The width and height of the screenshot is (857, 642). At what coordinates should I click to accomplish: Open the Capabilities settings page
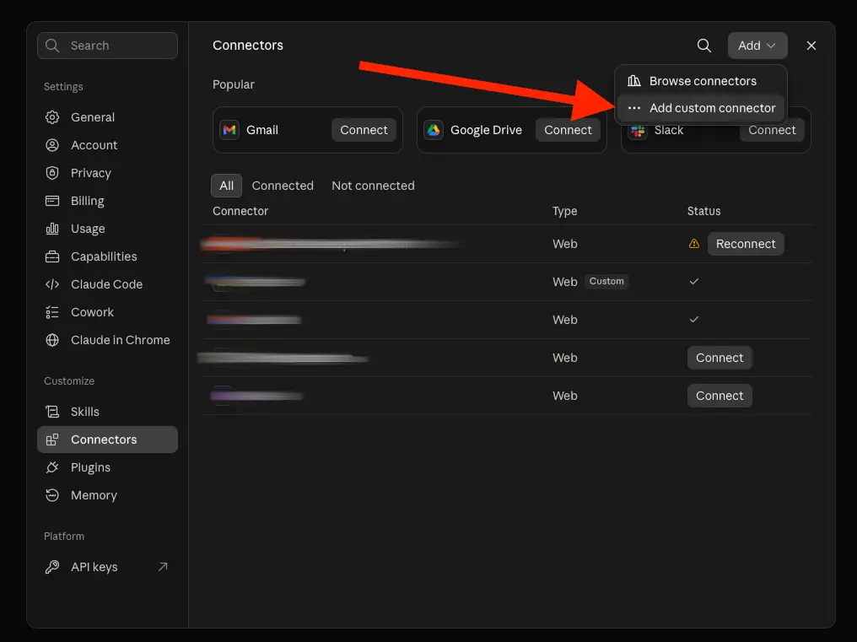point(107,256)
